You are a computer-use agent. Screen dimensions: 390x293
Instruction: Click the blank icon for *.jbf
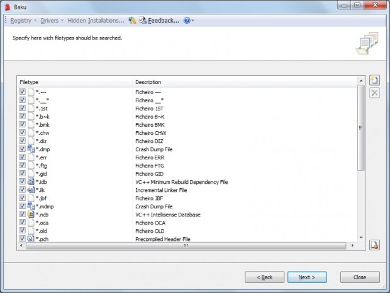(31, 198)
